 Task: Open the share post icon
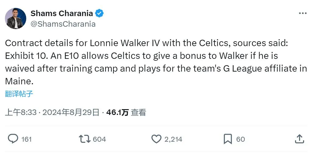(300, 139)
